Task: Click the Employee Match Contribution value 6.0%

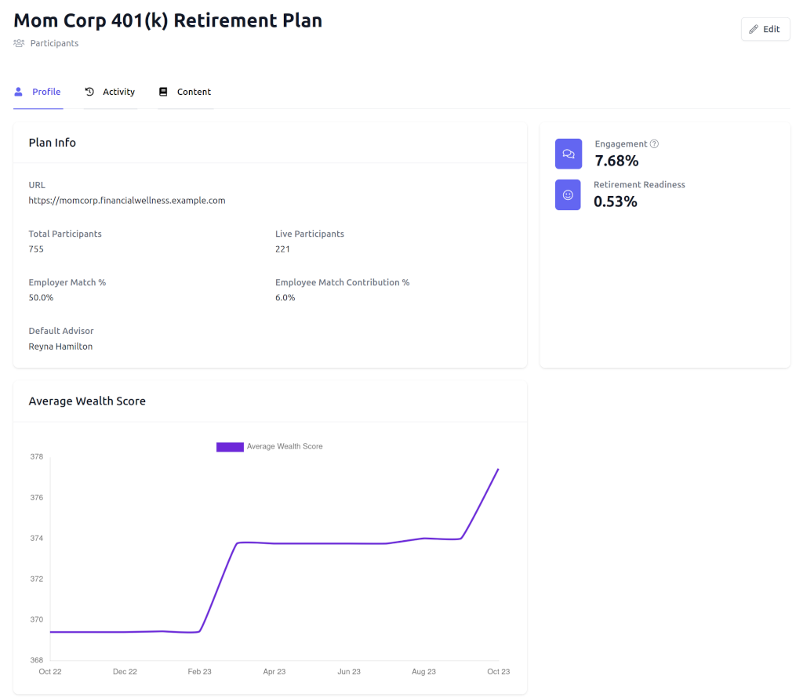Action: coord(285,298)
